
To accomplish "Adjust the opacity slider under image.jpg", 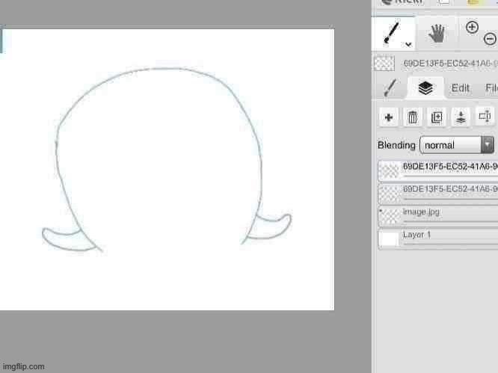I will point(450,221).
